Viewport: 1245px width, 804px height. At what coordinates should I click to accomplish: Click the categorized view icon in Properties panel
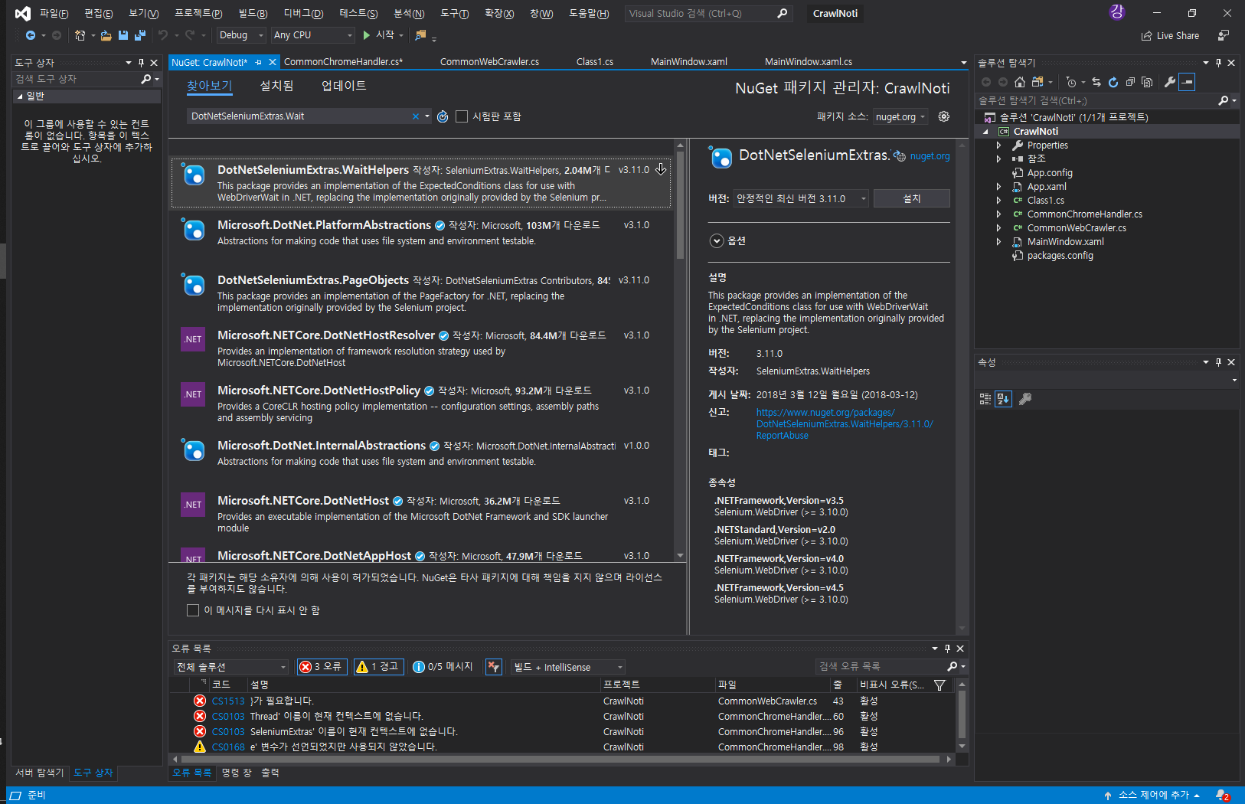985,399
